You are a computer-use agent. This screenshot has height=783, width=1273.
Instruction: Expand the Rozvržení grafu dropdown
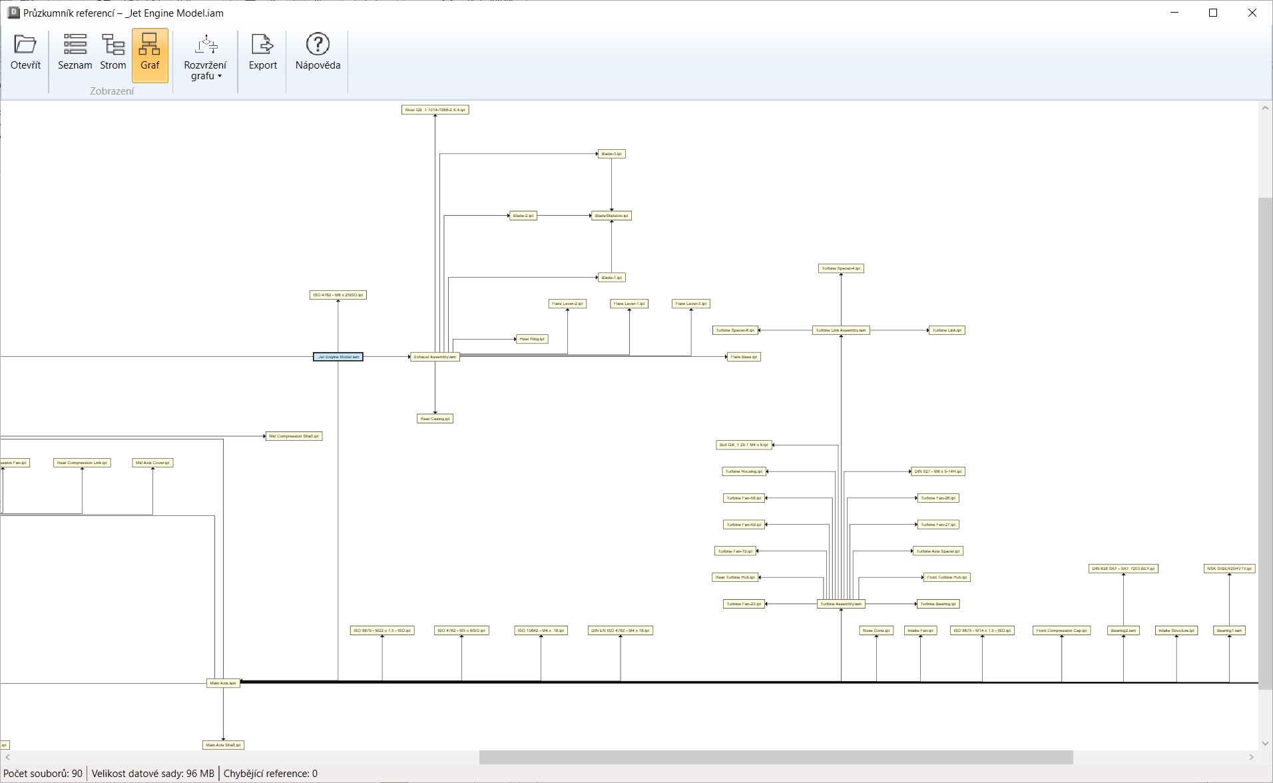[x=205, y=59]
